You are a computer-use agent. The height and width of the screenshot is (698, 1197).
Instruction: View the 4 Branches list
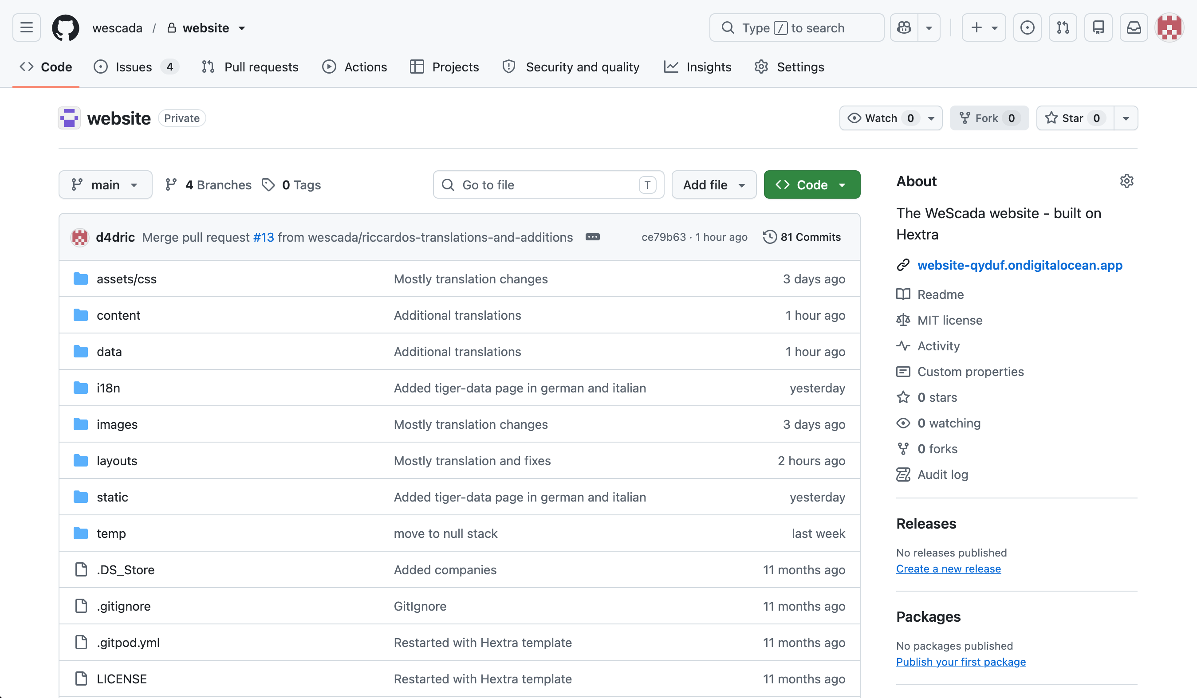pyautogui.click(x=209, y=185)
